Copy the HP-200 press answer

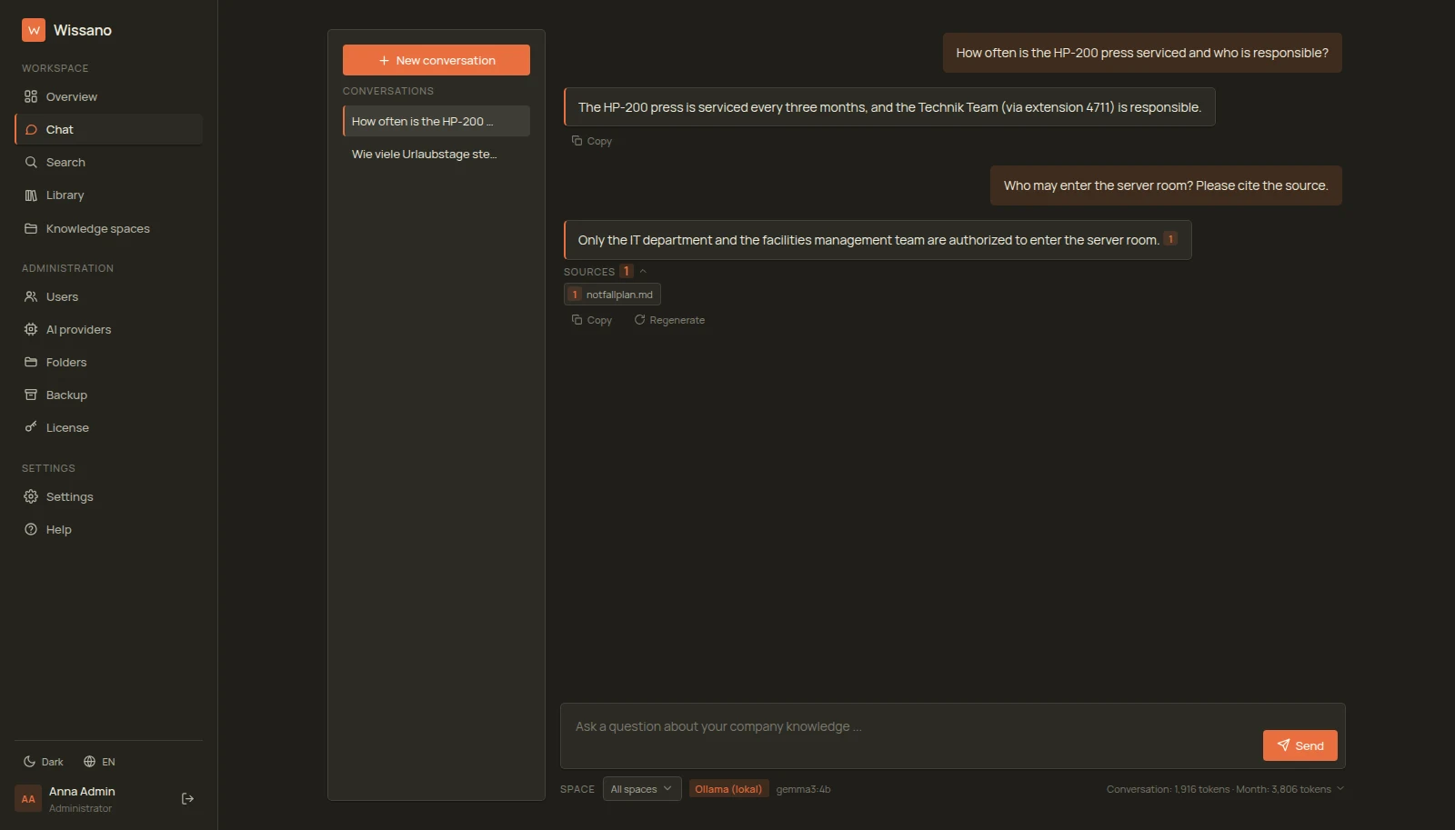click(592, 141)
